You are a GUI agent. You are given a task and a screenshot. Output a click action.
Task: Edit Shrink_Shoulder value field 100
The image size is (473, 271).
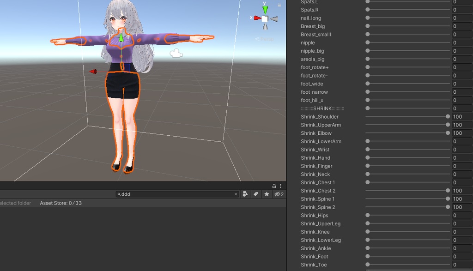(x=462, y=117)
